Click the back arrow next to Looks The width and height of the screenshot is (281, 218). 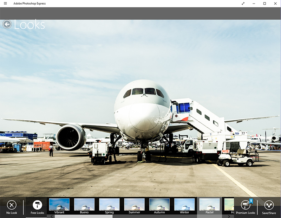[7, 24]
